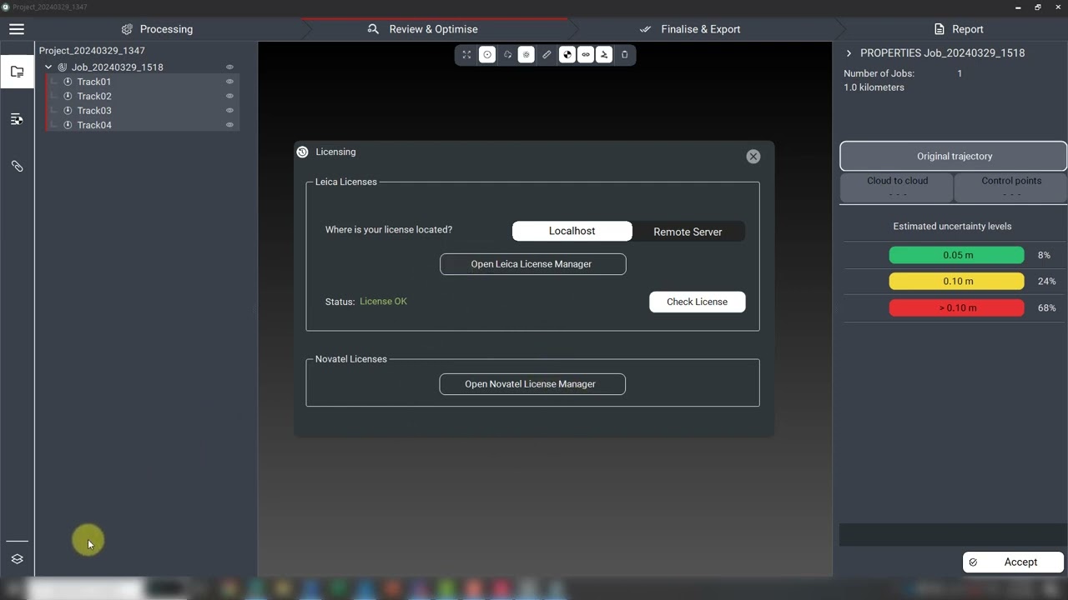Click the Review & Optimise magnifier icon
Image resolution: width=1068 pixels, height=600 pixels.
pyautogui.click(x=373, y=29)
